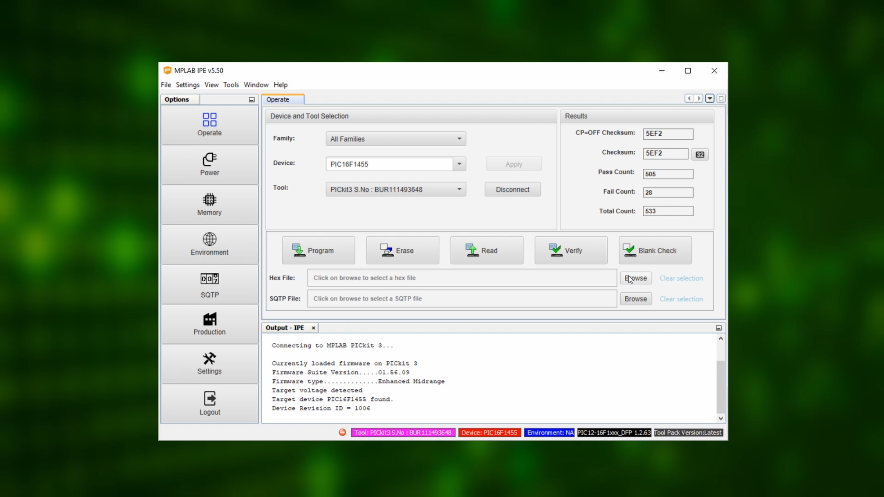The width and height of the screenshot is (884, 497).
Task: Click Clear selection for Hex File
Action: click(681, 278)
